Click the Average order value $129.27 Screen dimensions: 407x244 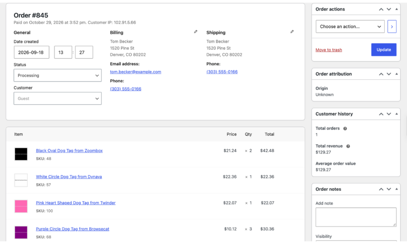(323, 170)
